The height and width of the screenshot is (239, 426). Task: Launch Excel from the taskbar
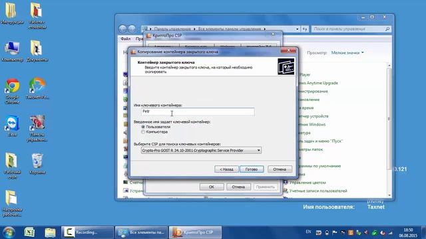pos(29,232)
